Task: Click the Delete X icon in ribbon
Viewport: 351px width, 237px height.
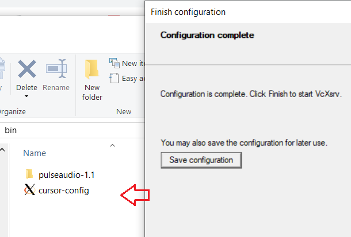Action: 27,69
